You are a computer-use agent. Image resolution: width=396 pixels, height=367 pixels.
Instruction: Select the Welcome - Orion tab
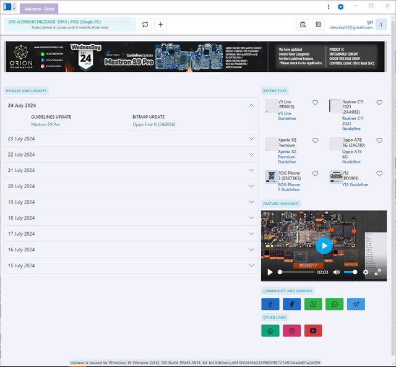(x=39, y=9)
